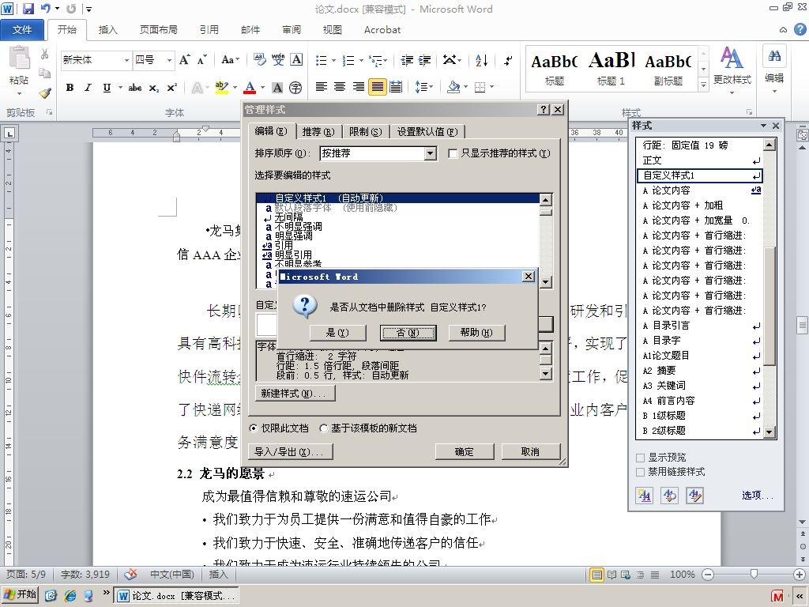Click the Shrink Font icon

click(x=201, y=60)
